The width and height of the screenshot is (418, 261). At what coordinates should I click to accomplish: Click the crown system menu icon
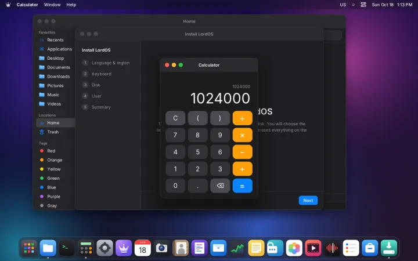click(x=8, y=5)
